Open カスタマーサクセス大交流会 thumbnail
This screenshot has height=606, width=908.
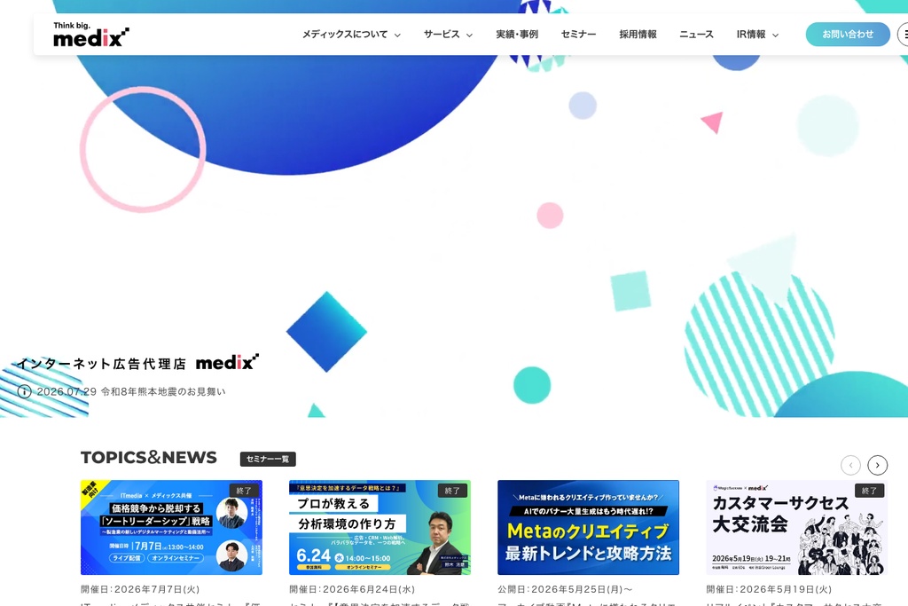[797, 527]
